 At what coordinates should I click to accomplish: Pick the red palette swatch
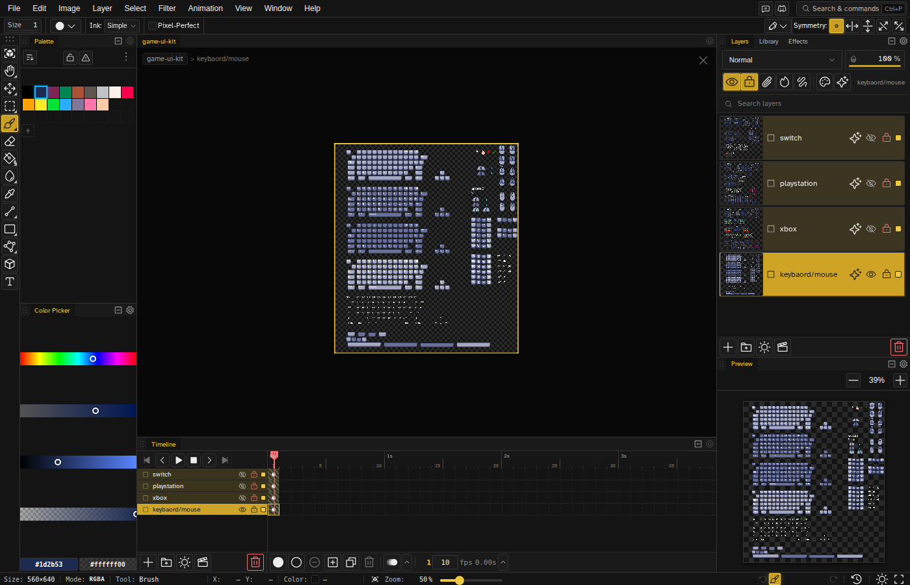click(127, 92)
